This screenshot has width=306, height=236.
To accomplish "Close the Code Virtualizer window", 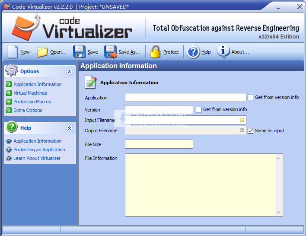I will [x=300, y=7].
